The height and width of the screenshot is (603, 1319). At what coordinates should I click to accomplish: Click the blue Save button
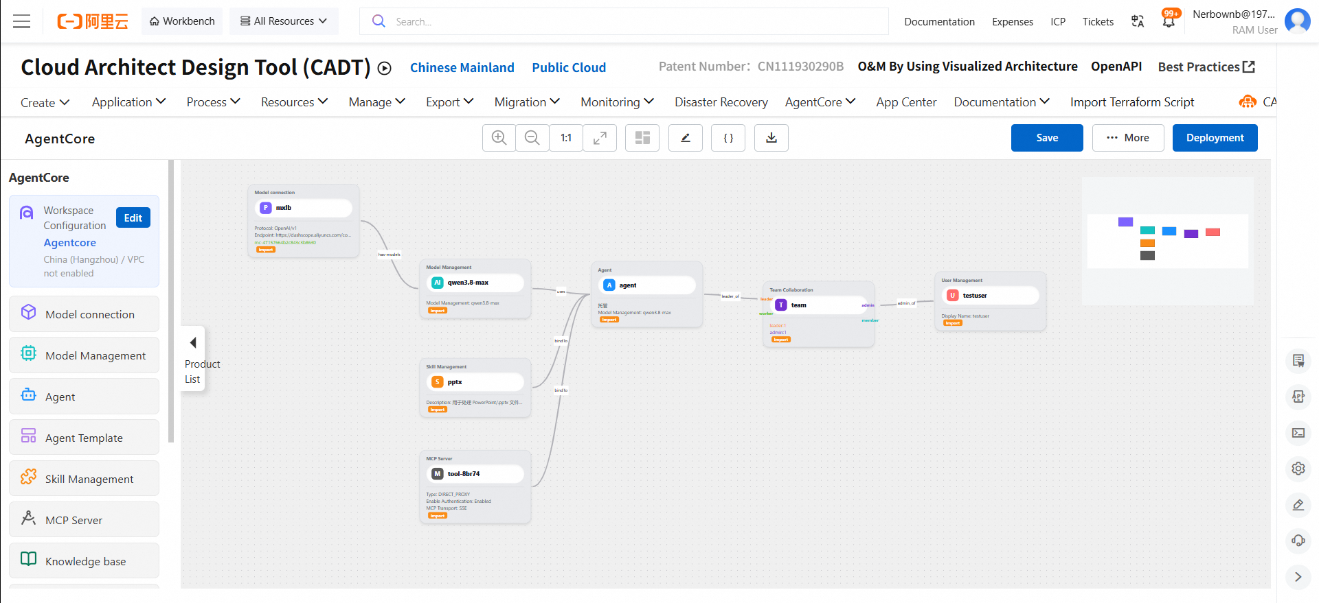1047,138
